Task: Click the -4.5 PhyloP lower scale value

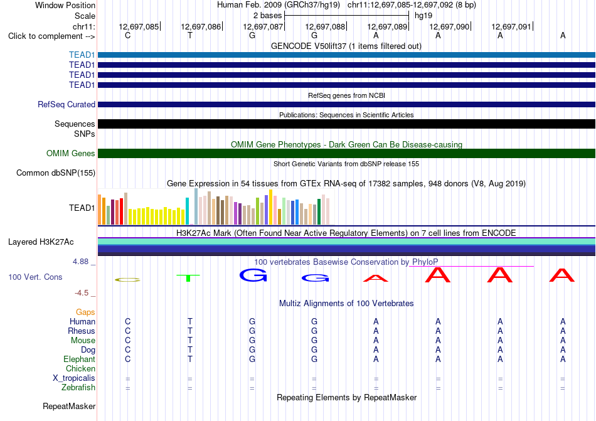Action: (x=82, y=292)
